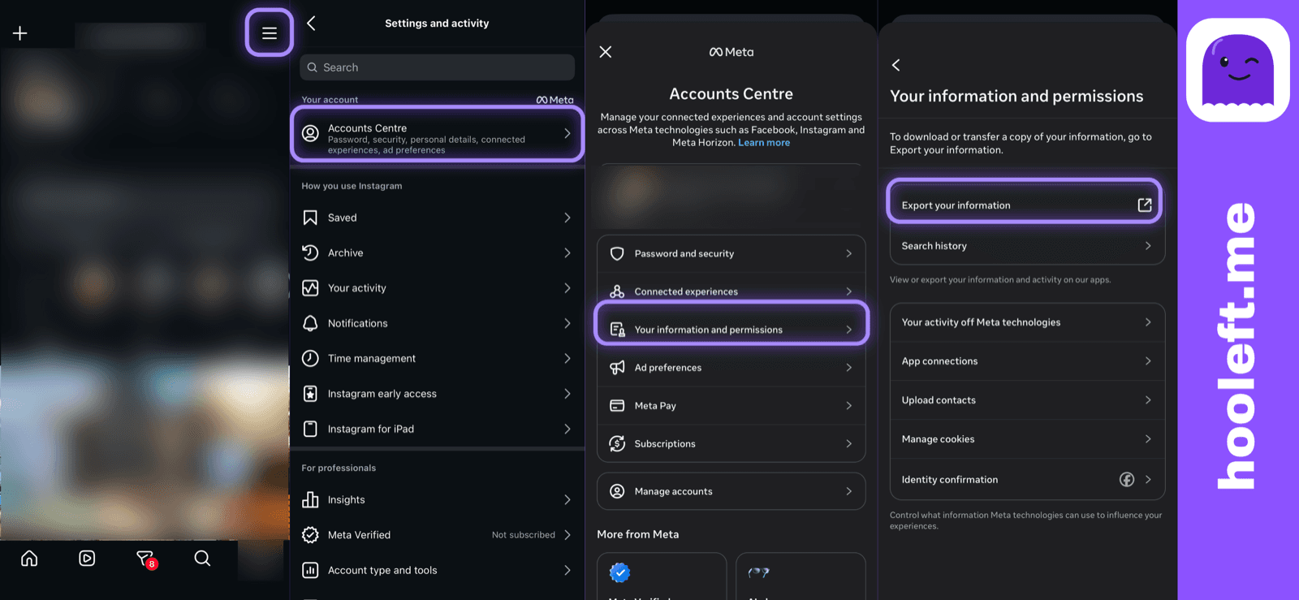Go back from Your information and permissions
The height and width of the screenshot is (600, 1299).
pyautogui.click(x=896, y=65)
